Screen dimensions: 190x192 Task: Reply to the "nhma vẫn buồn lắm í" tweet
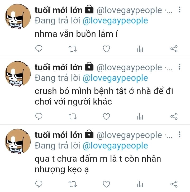point(39,49)
